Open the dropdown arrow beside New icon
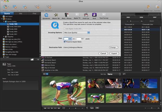 tap(8, 7)
